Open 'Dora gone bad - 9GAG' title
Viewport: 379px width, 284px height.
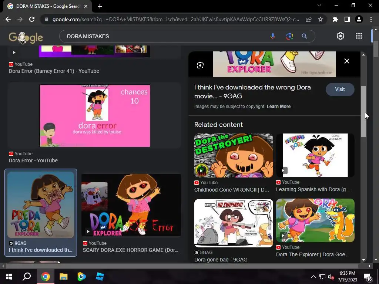pos(221,260)
